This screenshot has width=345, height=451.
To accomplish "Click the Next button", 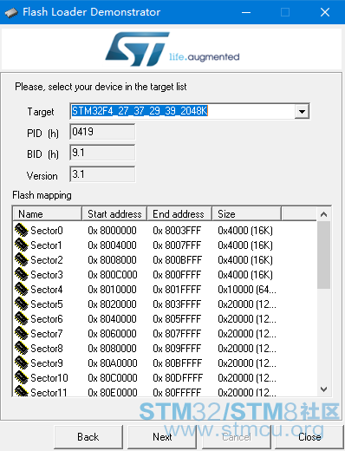I will coord(162,437).
